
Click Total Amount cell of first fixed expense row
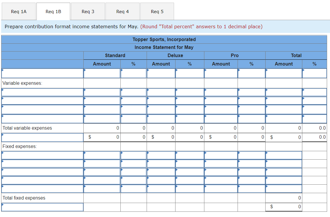tap(284, 155)
